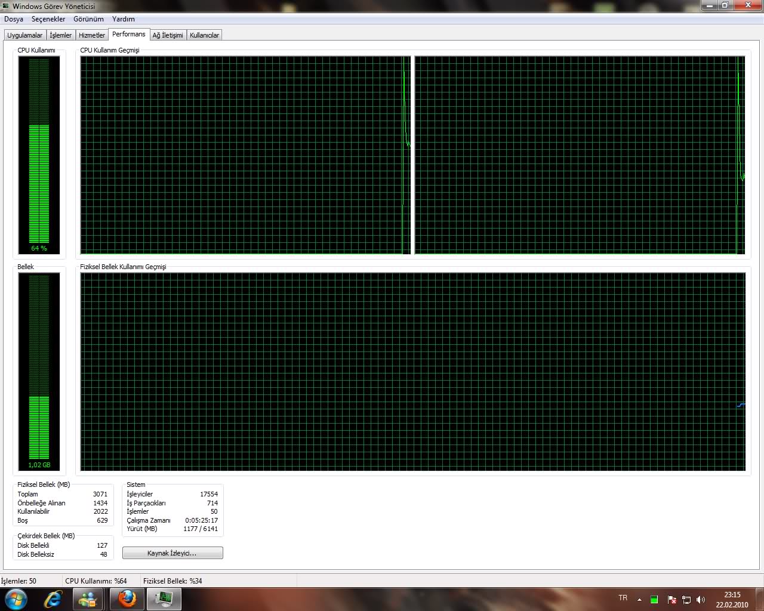Click the Toplam value 3071
764x611 pixels.
(100, 494)
